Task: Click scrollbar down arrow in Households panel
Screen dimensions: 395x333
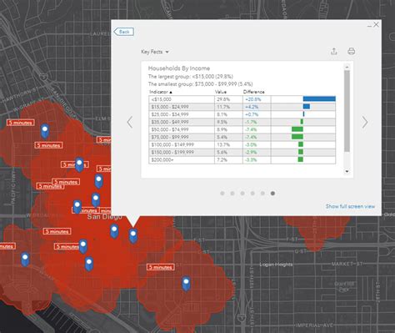Action: point(347,171)
